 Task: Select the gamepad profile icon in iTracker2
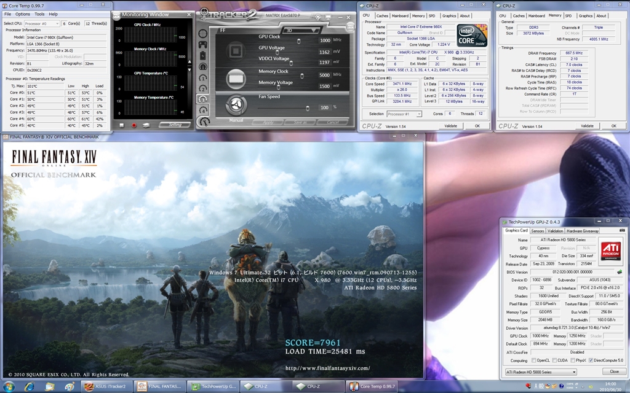point(203,44)
